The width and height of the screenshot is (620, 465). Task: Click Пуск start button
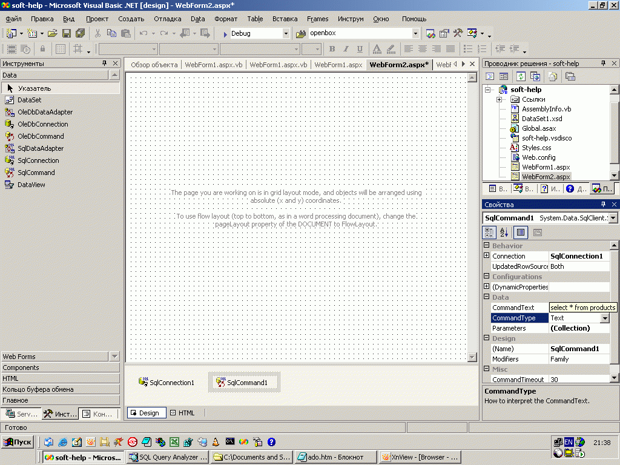18,442
